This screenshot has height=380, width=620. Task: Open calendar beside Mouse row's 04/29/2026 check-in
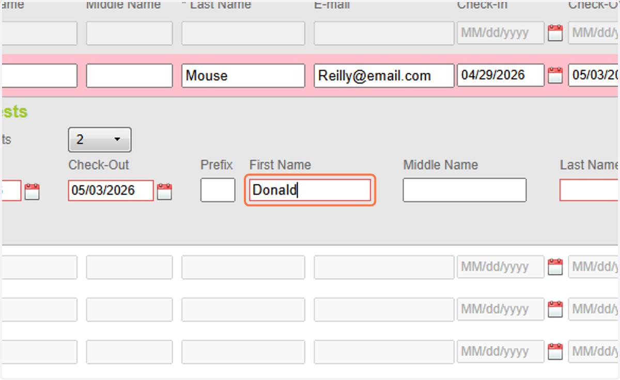tap(555, 75)
